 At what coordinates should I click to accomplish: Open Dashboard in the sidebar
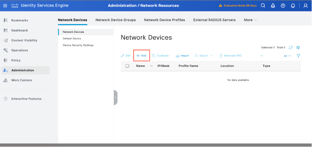point(19,30)
